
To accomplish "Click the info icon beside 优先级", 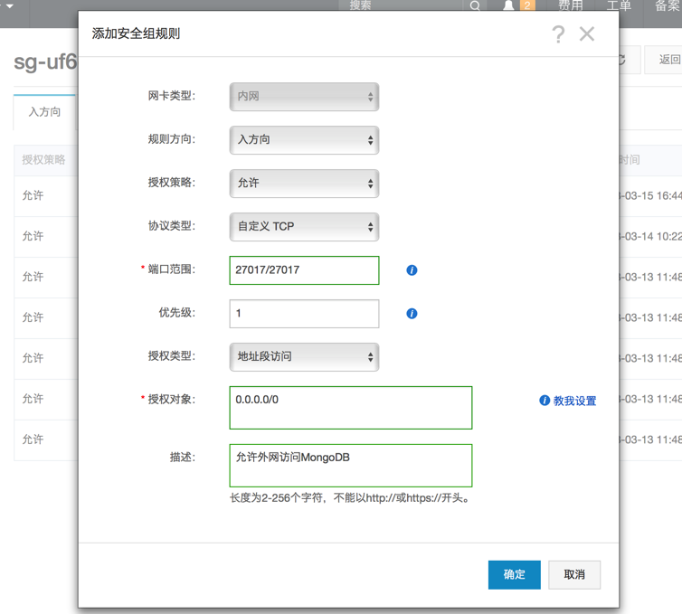I will pyautogui.click(x=412, y=314).
